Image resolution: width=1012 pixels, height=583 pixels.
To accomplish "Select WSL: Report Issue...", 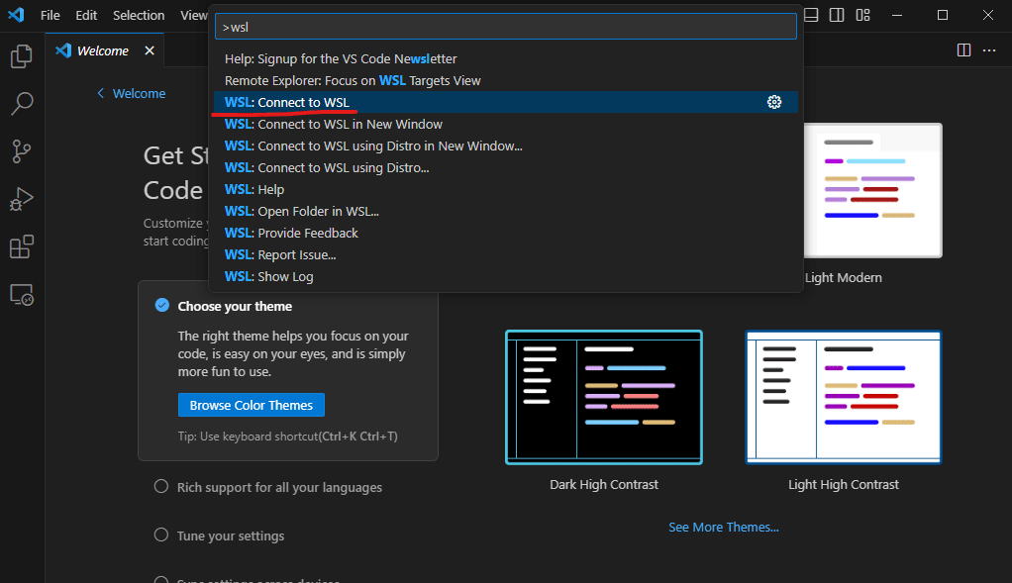I will [506, 254].
